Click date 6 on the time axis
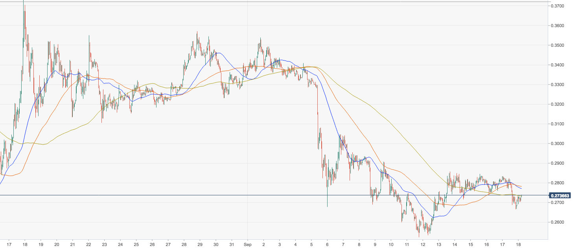 327,244
